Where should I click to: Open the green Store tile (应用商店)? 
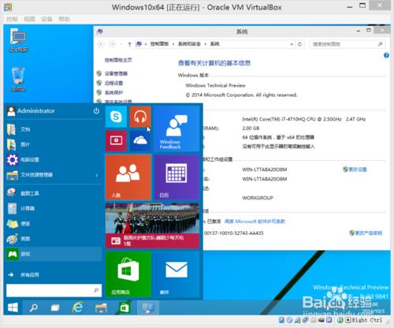128,274
